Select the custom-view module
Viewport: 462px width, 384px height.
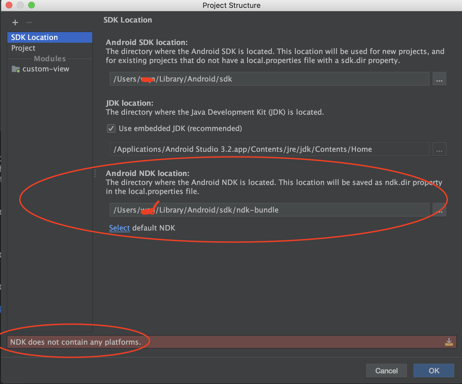point(50,69)
